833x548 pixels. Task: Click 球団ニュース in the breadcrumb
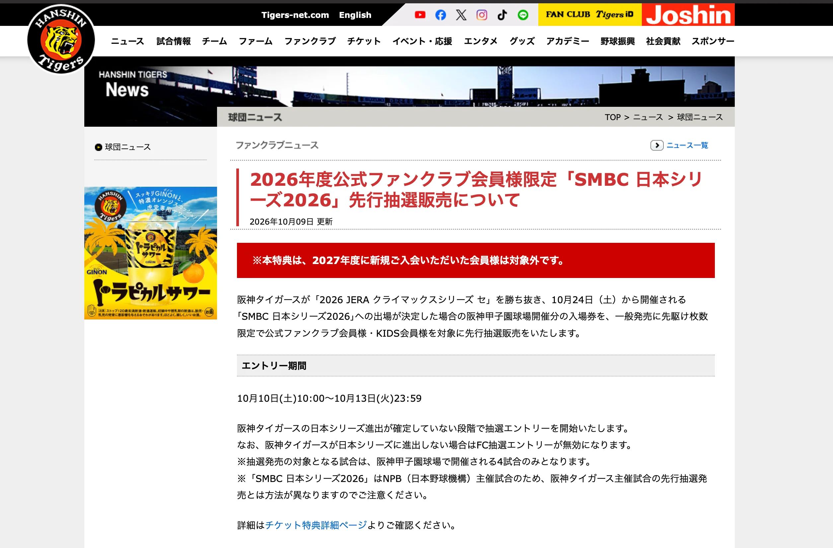[x=700, y=117]
